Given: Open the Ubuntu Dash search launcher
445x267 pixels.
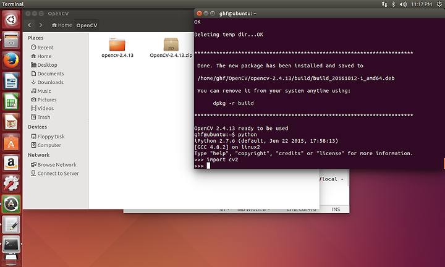Looking at the screenshot, I should (11, 20).
